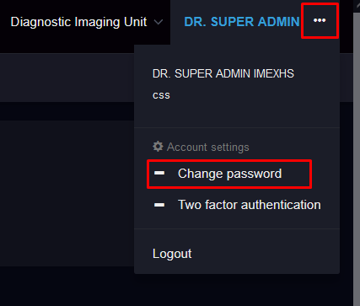Click the DR. SUPER ADMIN username link
This screenshot has height=306, width=360.
coord(242,22)
